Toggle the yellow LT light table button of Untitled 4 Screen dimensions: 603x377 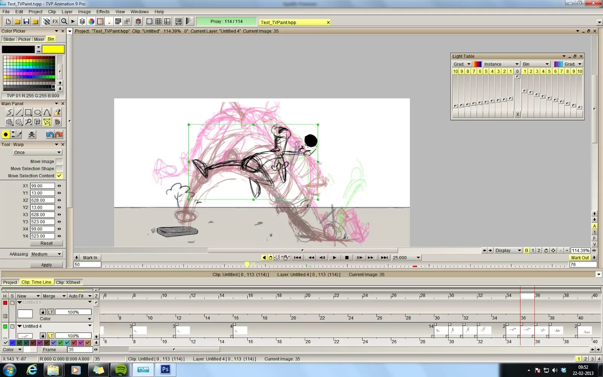click(x=51, y=336)
